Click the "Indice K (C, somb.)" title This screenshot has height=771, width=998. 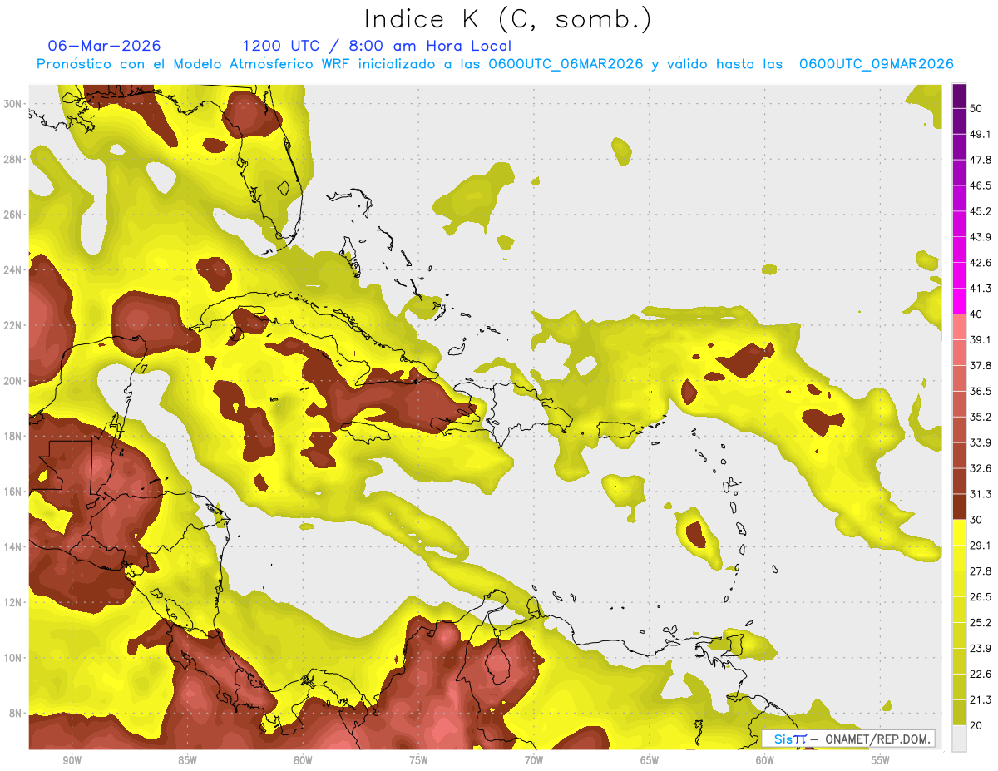(x=507, y=20)
